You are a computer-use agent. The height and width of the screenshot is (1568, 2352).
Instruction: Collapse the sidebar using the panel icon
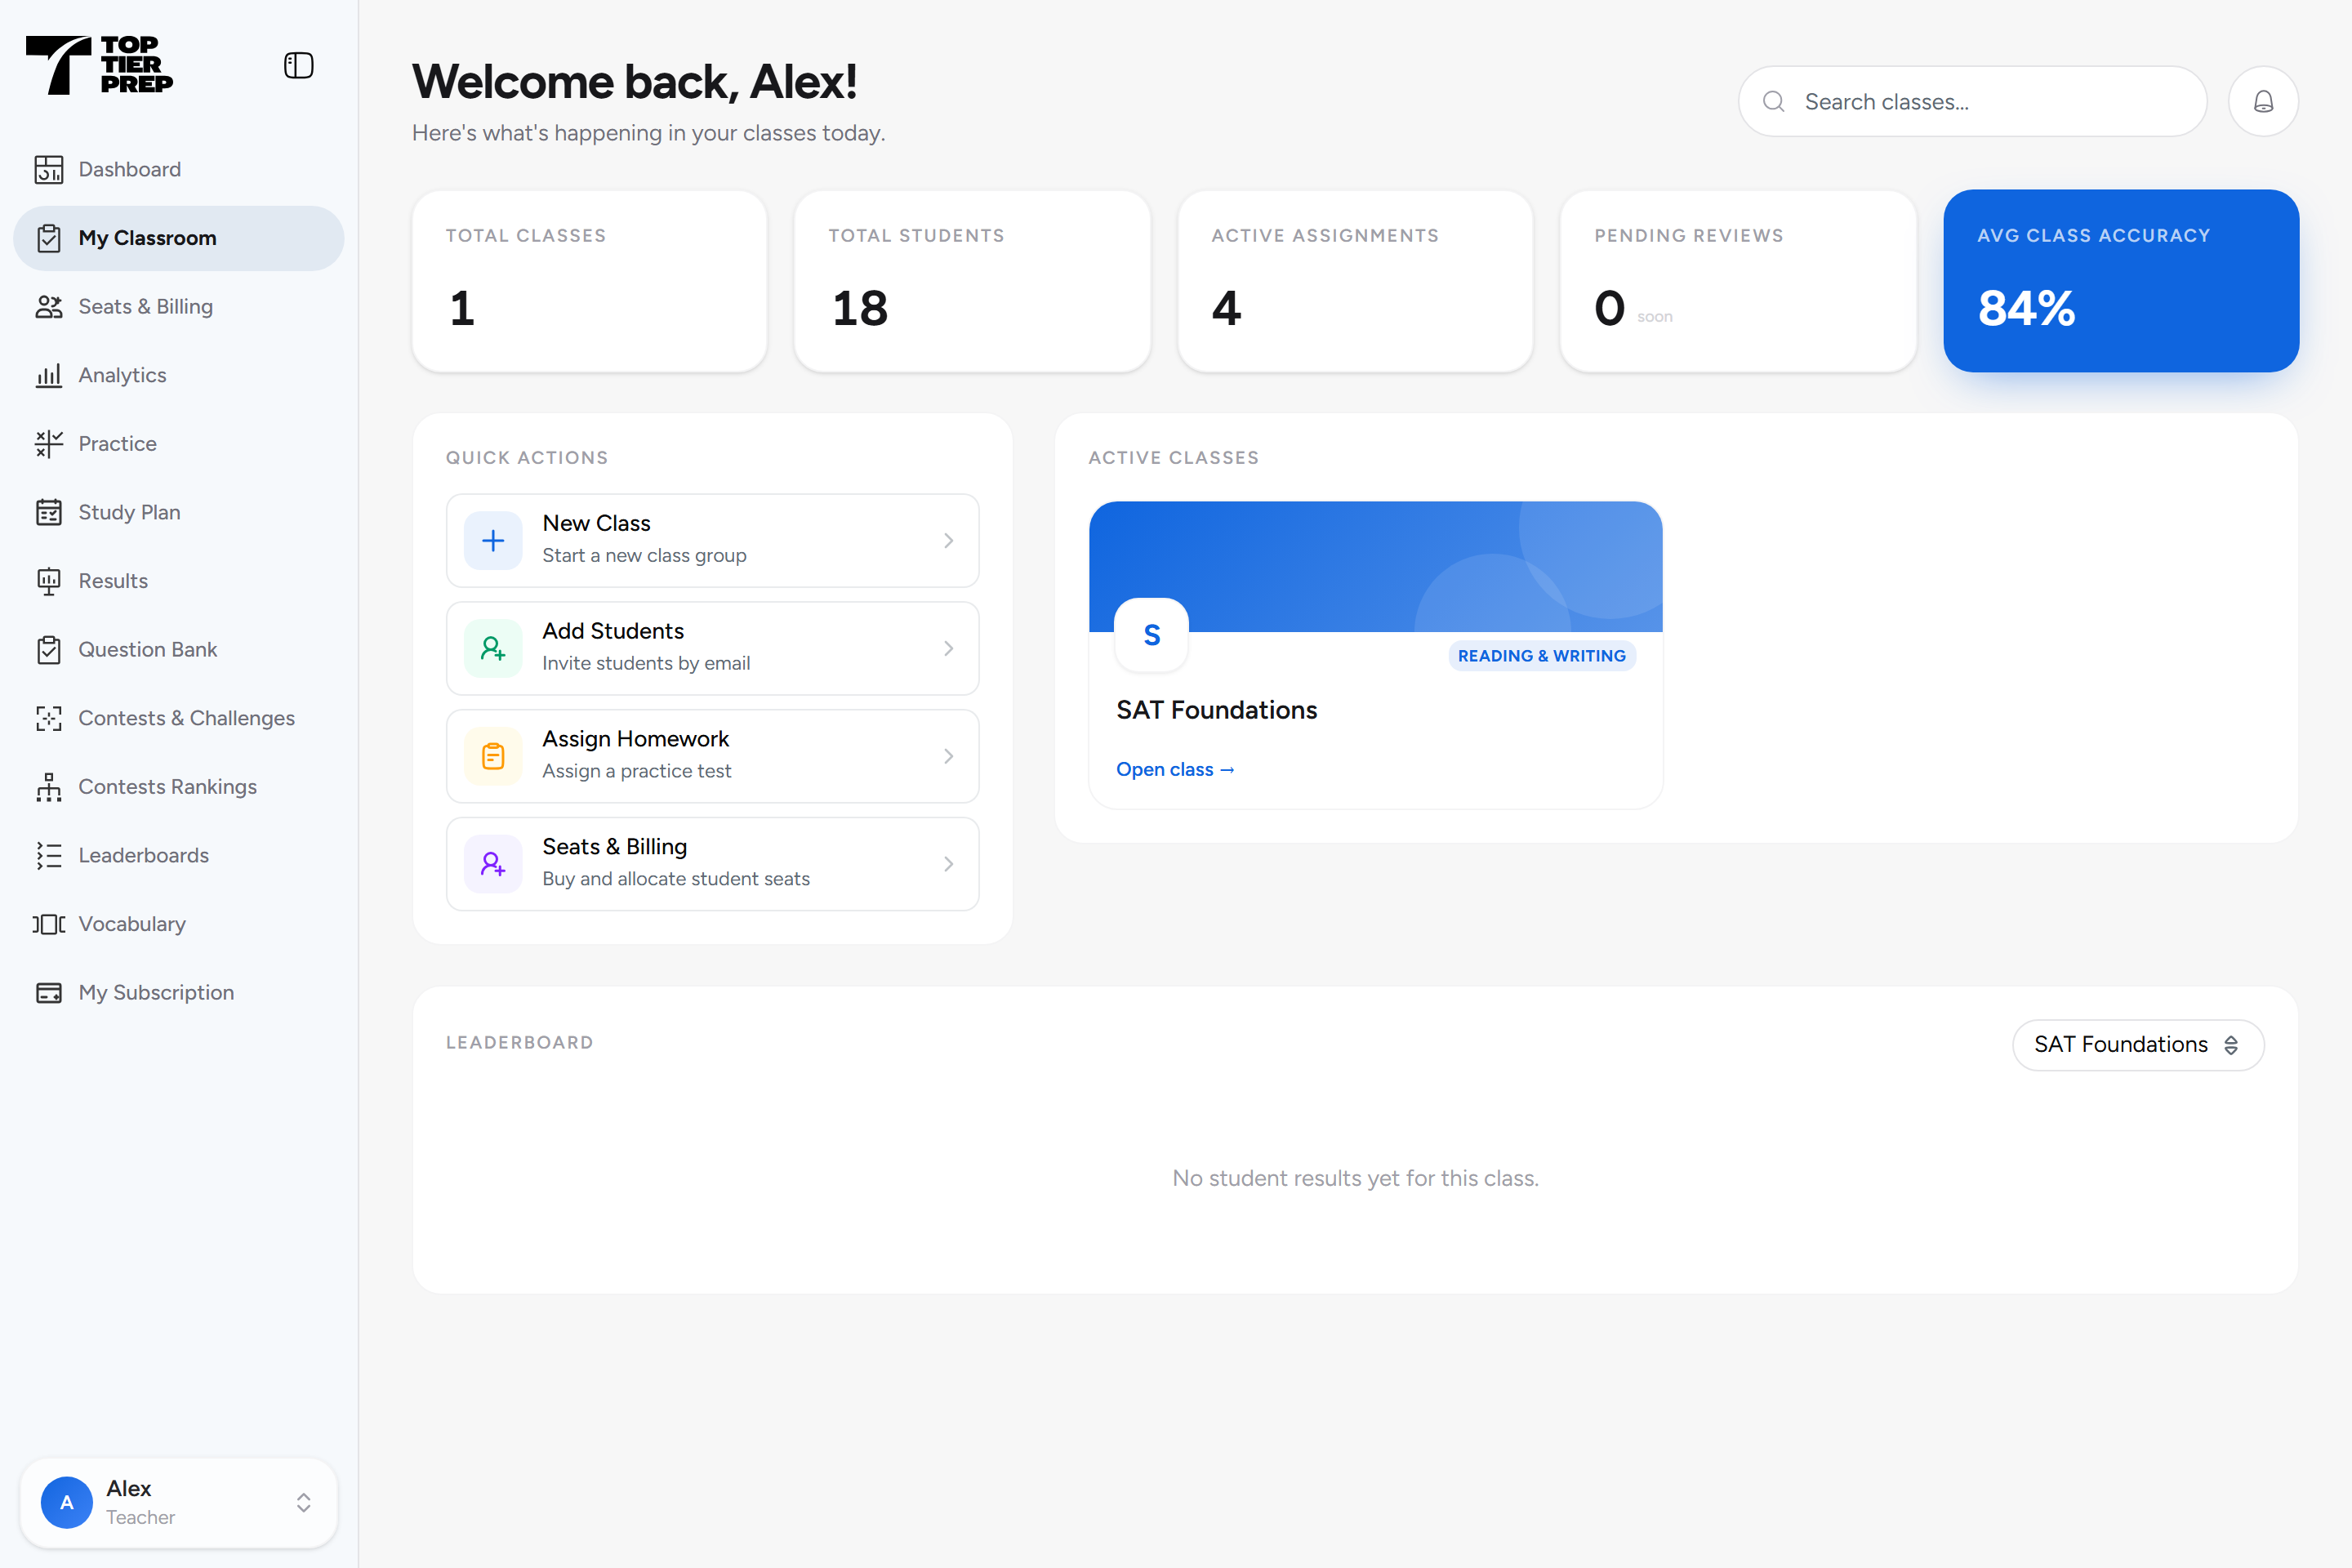(298, 66)
